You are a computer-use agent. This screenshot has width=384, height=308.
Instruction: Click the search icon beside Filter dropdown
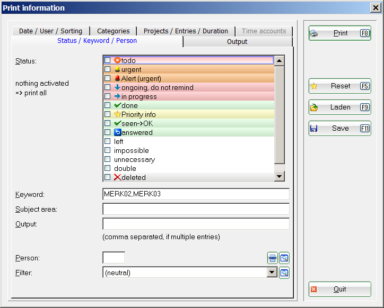click(x=284, y=273)
